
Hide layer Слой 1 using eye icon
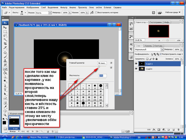[136, 64]
